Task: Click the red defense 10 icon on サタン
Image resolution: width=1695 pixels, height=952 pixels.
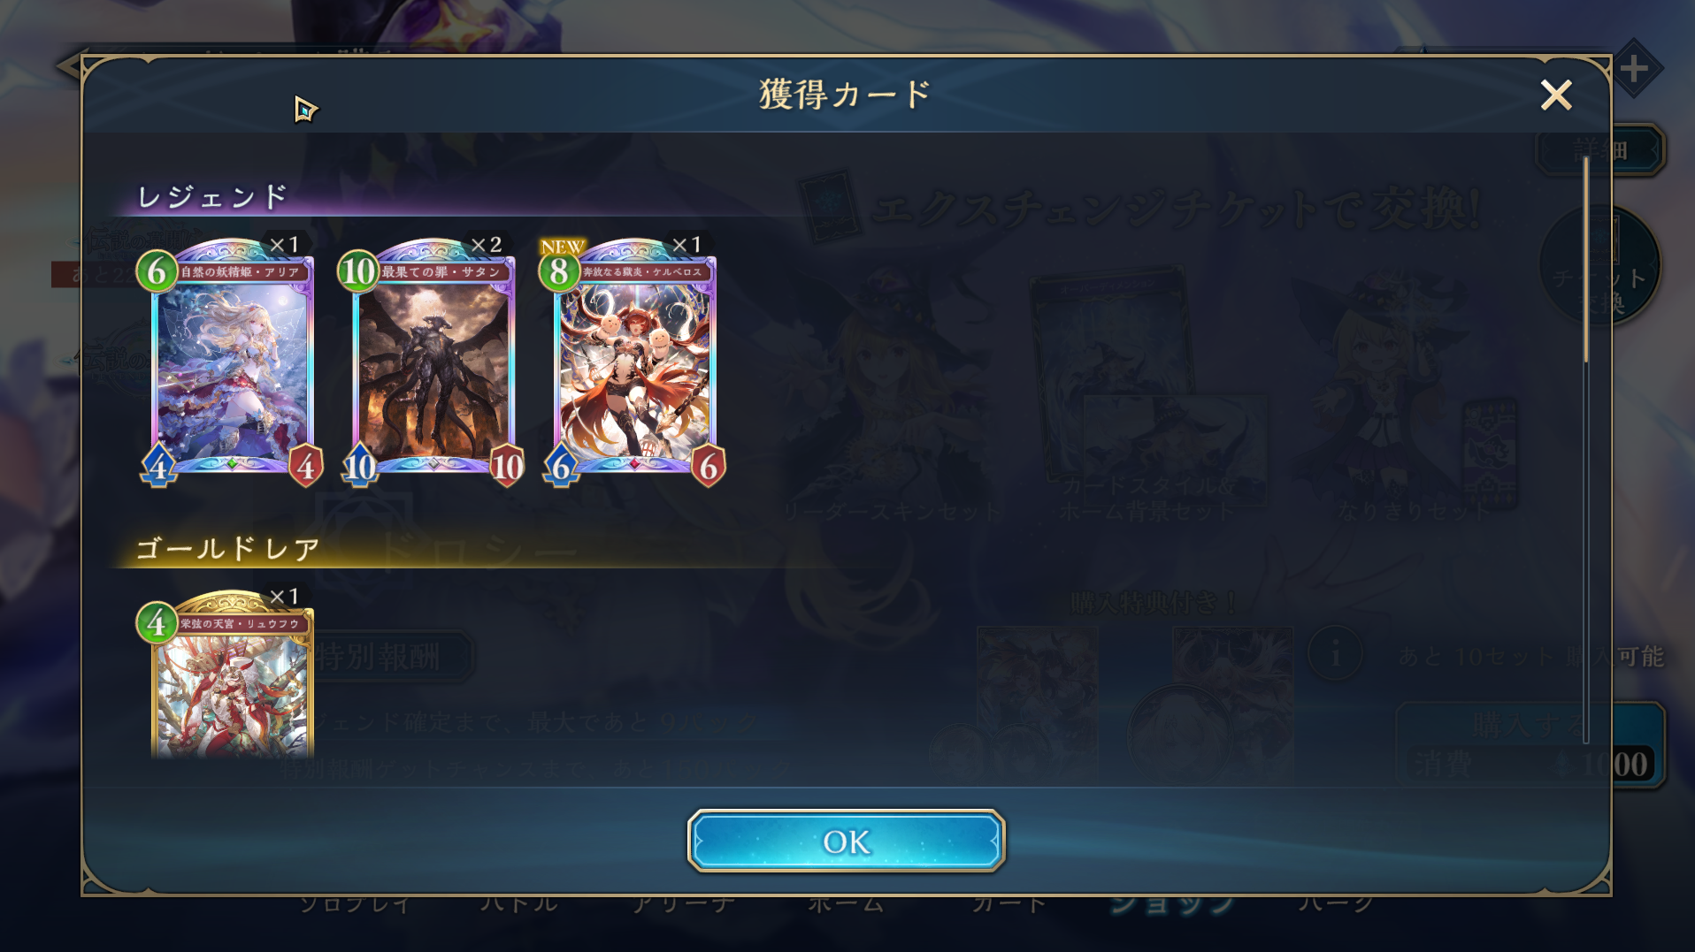Action: [507, 466]
